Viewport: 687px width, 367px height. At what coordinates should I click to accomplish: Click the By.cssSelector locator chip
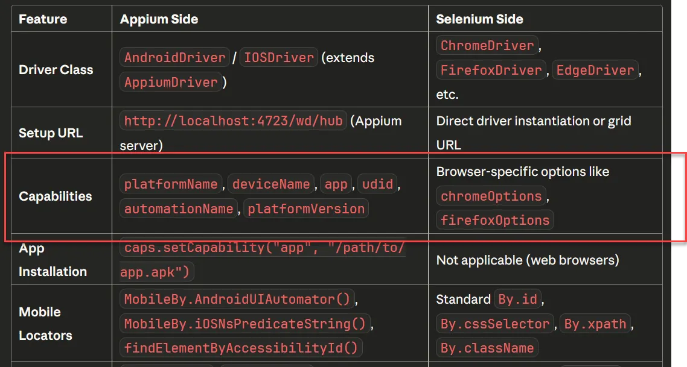(494, 324)
